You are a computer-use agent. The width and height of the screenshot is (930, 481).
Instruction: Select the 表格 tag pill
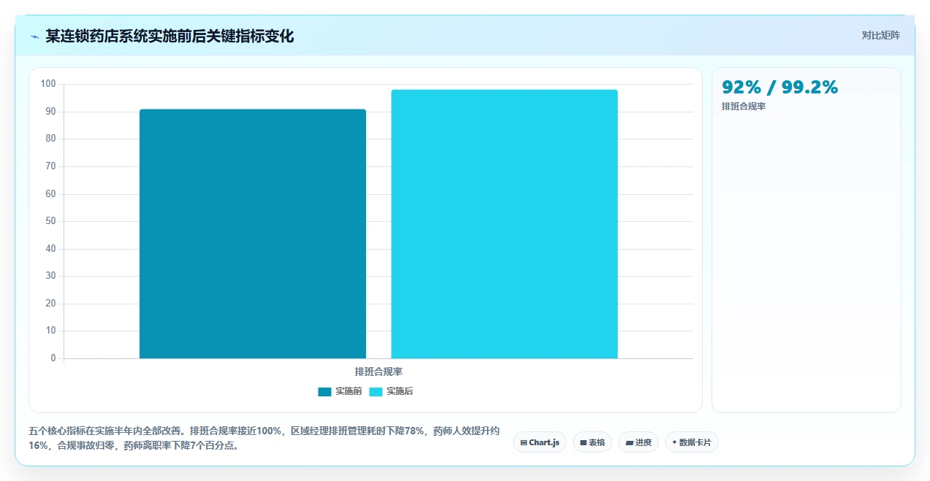(592, 442)
